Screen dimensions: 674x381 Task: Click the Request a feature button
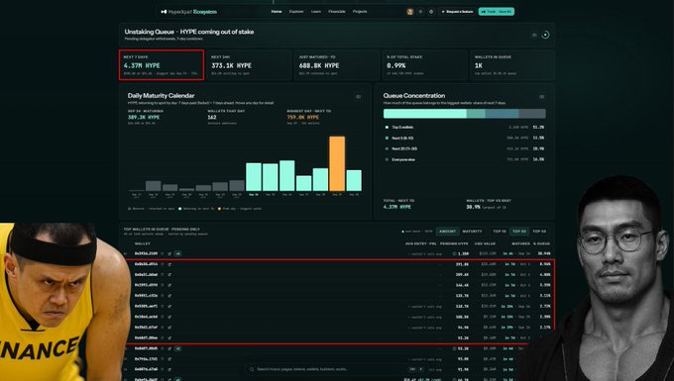[457, 12]
